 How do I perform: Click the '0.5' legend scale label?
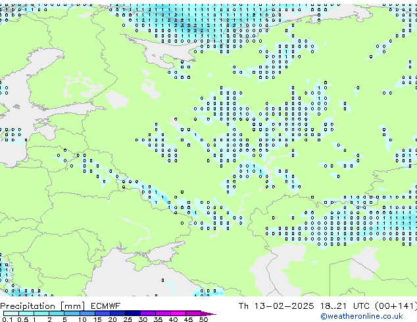click(22, 319)
